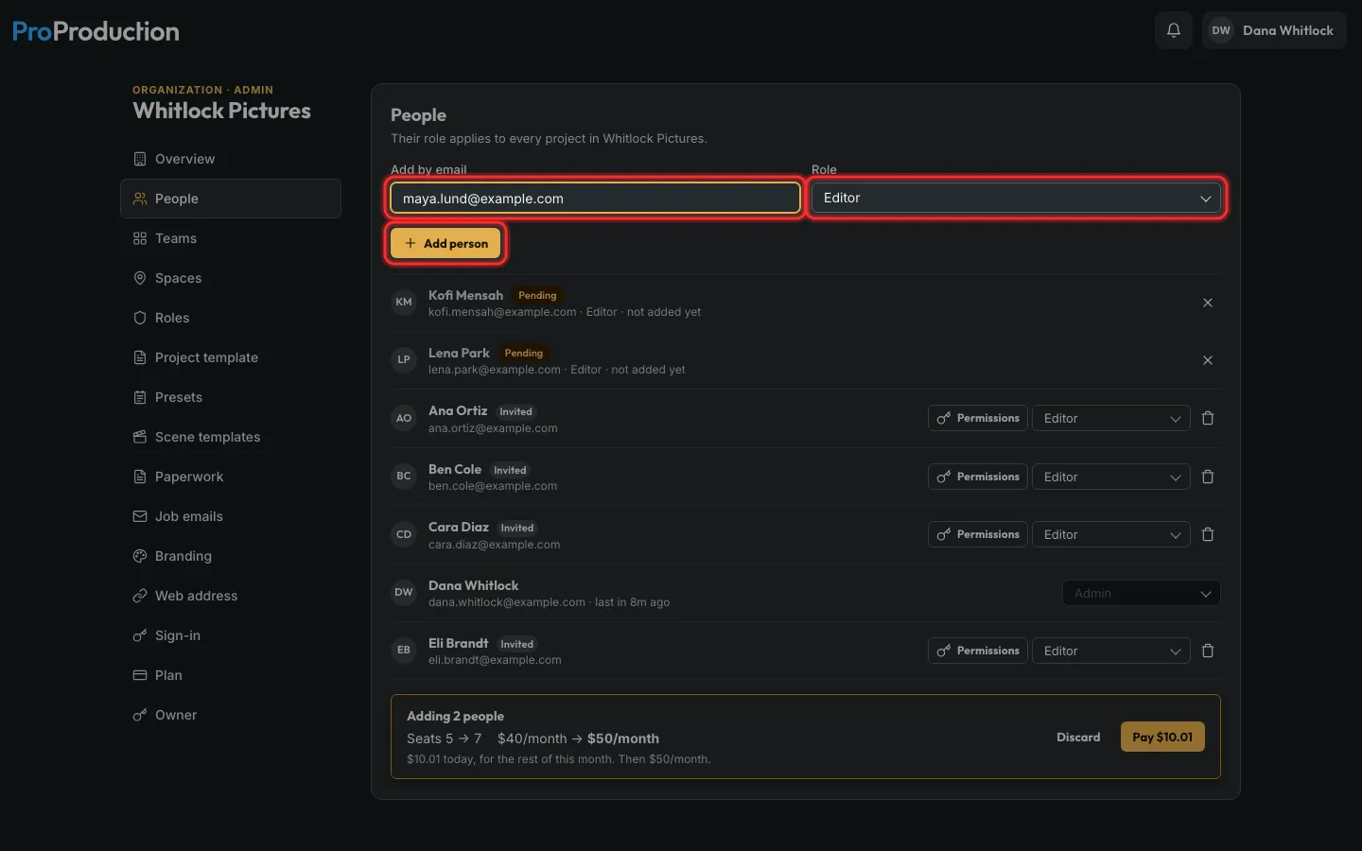Open Dana Whitlock's Admin role dropdown
The image size is (1362, 851).
click(x=1142, y=593)
